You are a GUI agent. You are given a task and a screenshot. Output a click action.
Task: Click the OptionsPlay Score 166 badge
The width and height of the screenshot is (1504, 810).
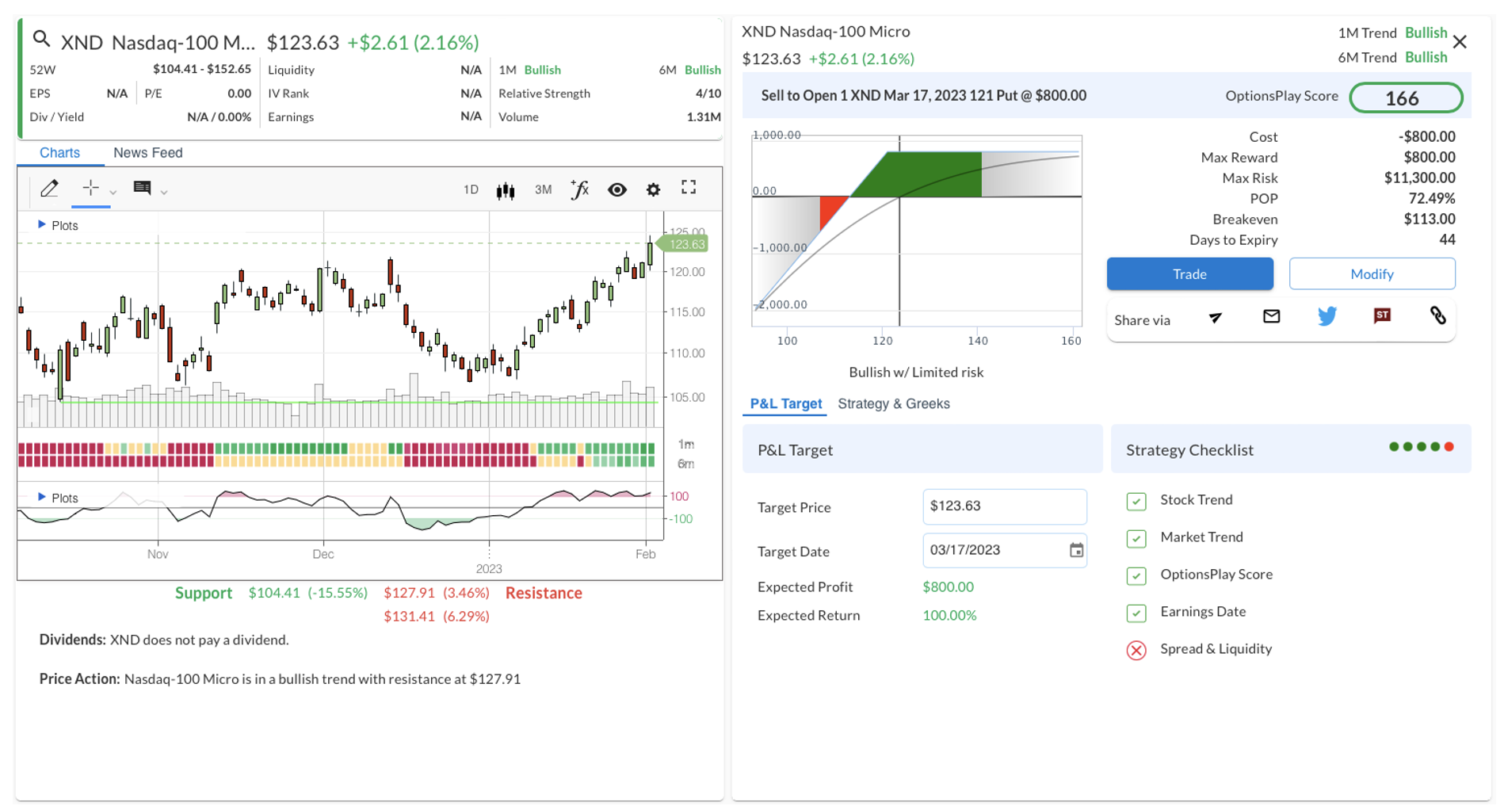(x=1406, y=97)
